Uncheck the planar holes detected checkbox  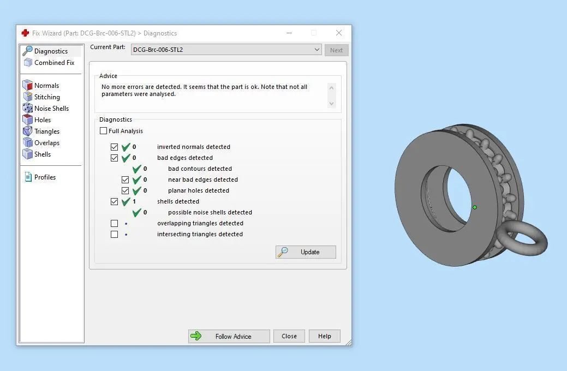[125, 190]
